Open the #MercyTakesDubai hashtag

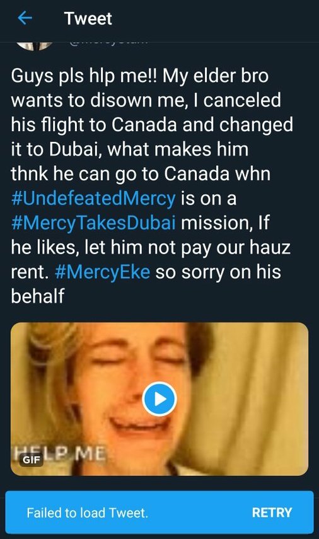pos(93,223)
